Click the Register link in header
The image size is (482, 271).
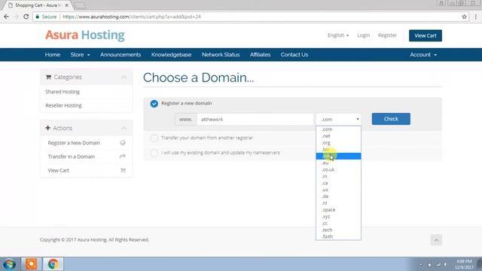[387, 35]
